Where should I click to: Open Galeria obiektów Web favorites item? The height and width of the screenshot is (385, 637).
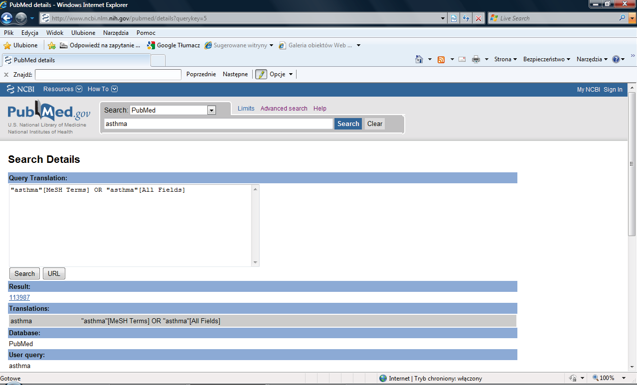[x=319, y=45]
